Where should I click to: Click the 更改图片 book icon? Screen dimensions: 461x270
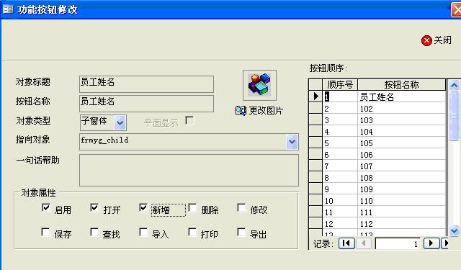tap(241, 110)
